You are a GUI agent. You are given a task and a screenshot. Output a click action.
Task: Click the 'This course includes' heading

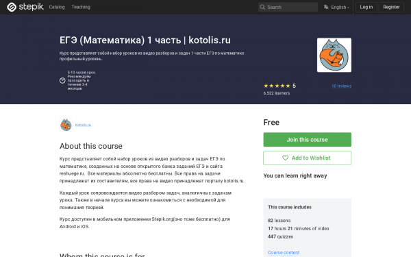point(290,207)
